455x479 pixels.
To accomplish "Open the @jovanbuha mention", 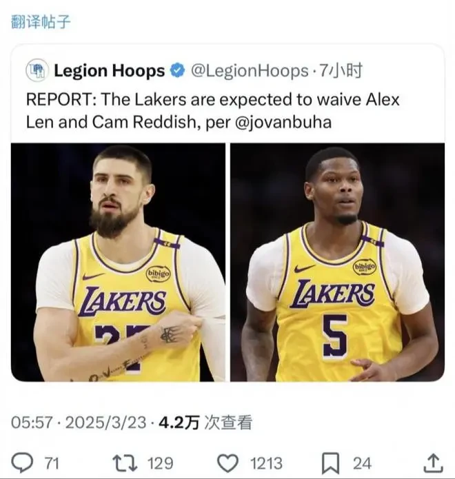I will [x=283, y=122].
